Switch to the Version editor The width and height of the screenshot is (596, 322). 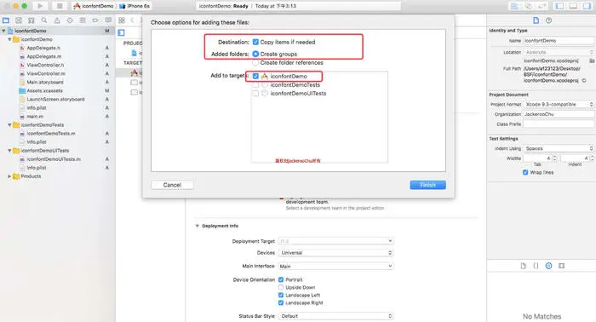pyautogui.click(x=542, y=6)
